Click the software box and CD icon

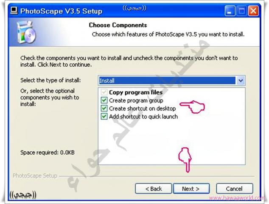point(26,32)
